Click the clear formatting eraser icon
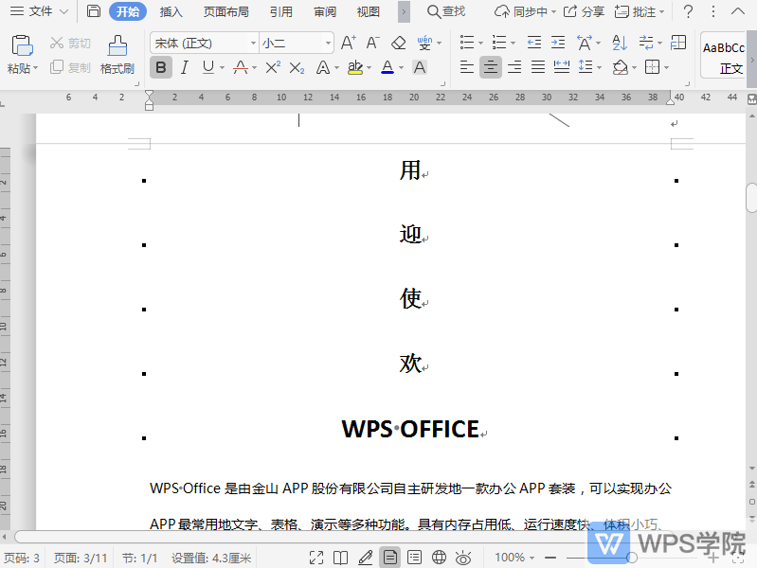Screen dimensions: 757x568 (398, 43)
